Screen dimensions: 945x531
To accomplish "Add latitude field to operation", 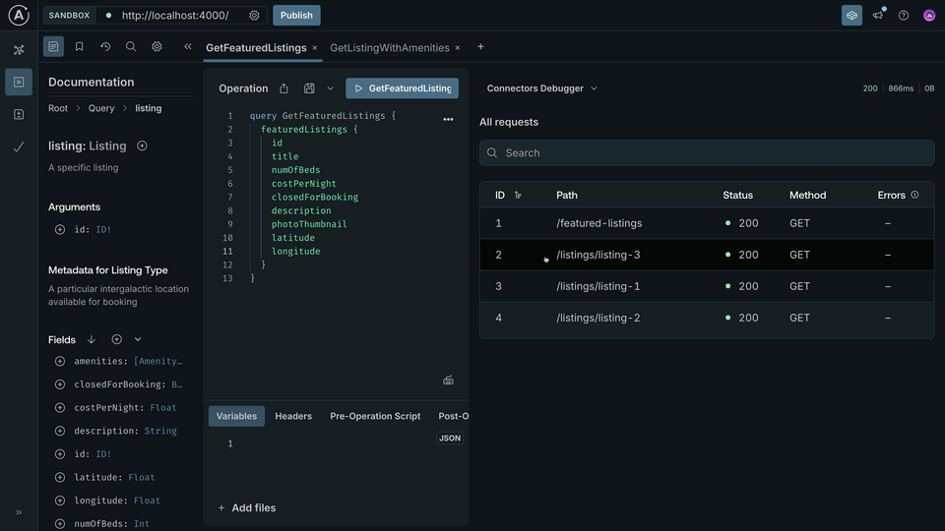I will pyautogui.click(x=60, y=478).
